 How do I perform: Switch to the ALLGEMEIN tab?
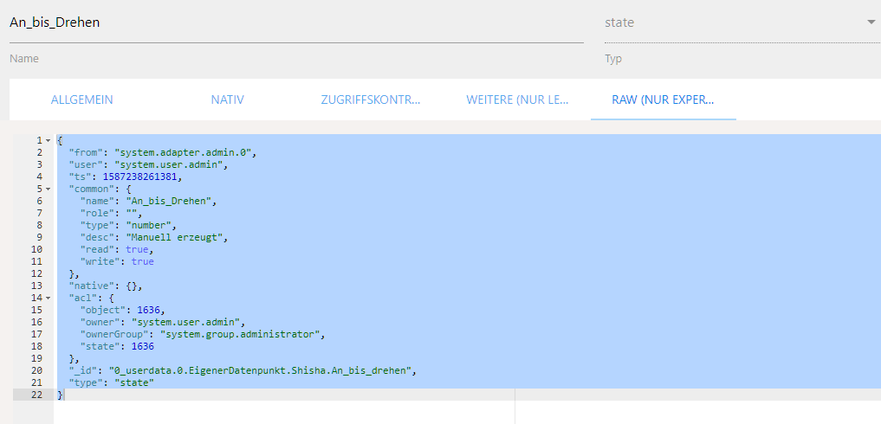pyautogui.click(x=82, y=100)
